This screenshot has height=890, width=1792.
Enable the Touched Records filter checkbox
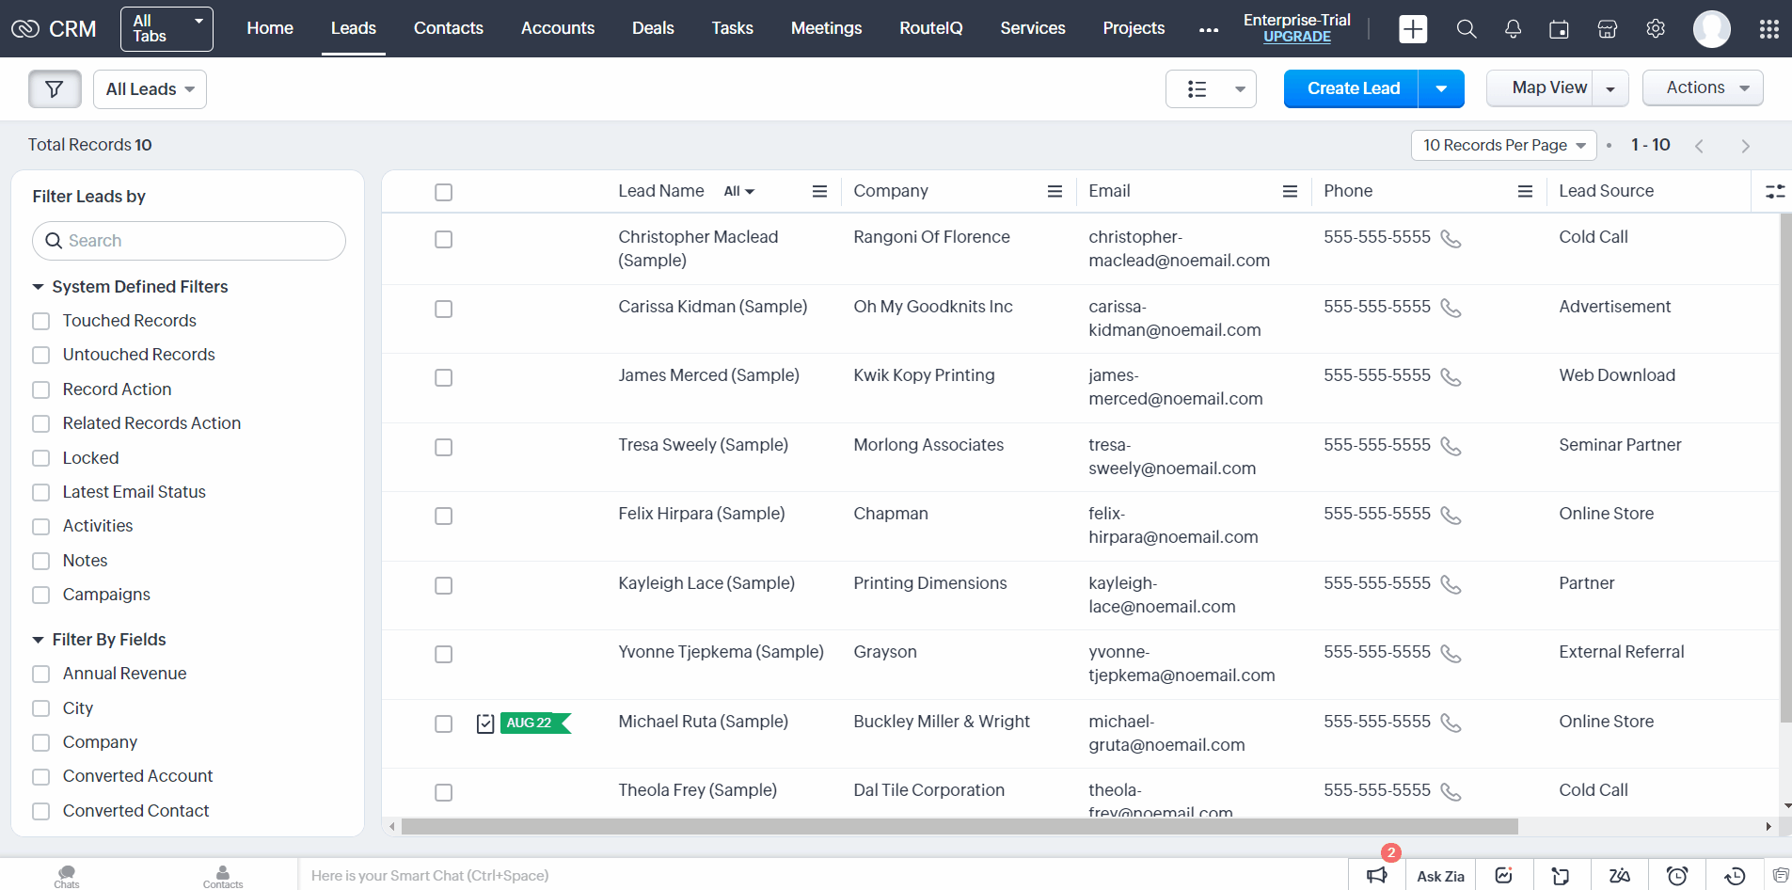click(x=41, y=322)
